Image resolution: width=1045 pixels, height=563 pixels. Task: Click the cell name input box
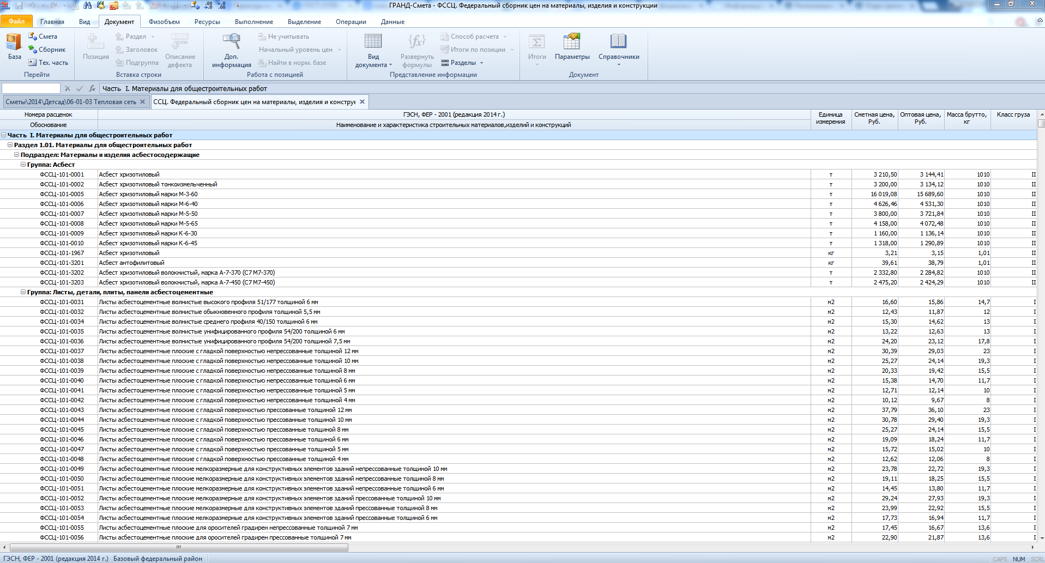[31, 88]
